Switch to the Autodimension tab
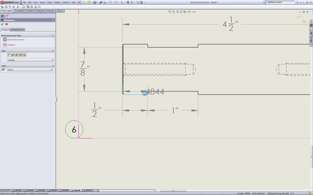The height and width of the screenshot is (195, 313). (18, 30)
